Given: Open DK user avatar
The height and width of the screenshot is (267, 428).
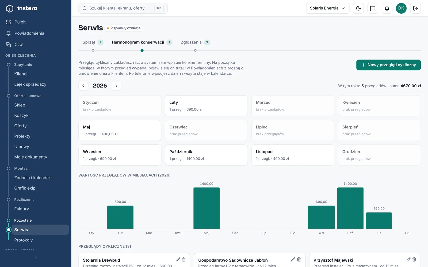Looking at the screenshot, I should [401, 8].
